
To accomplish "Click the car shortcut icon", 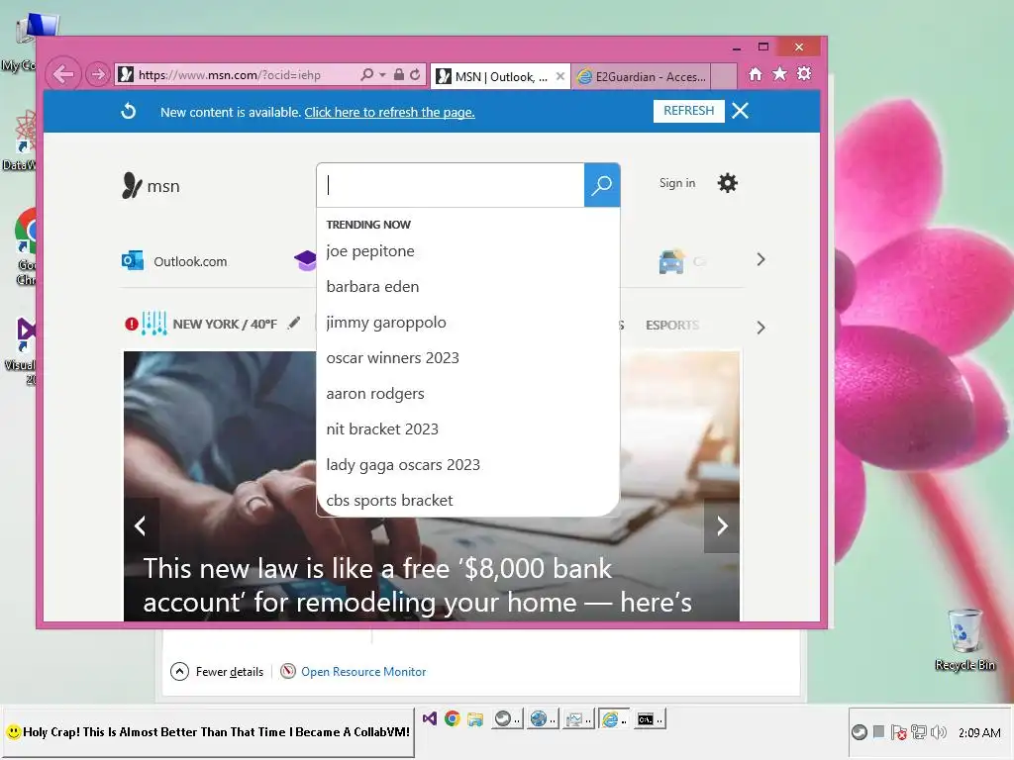I will click(671, 261).
